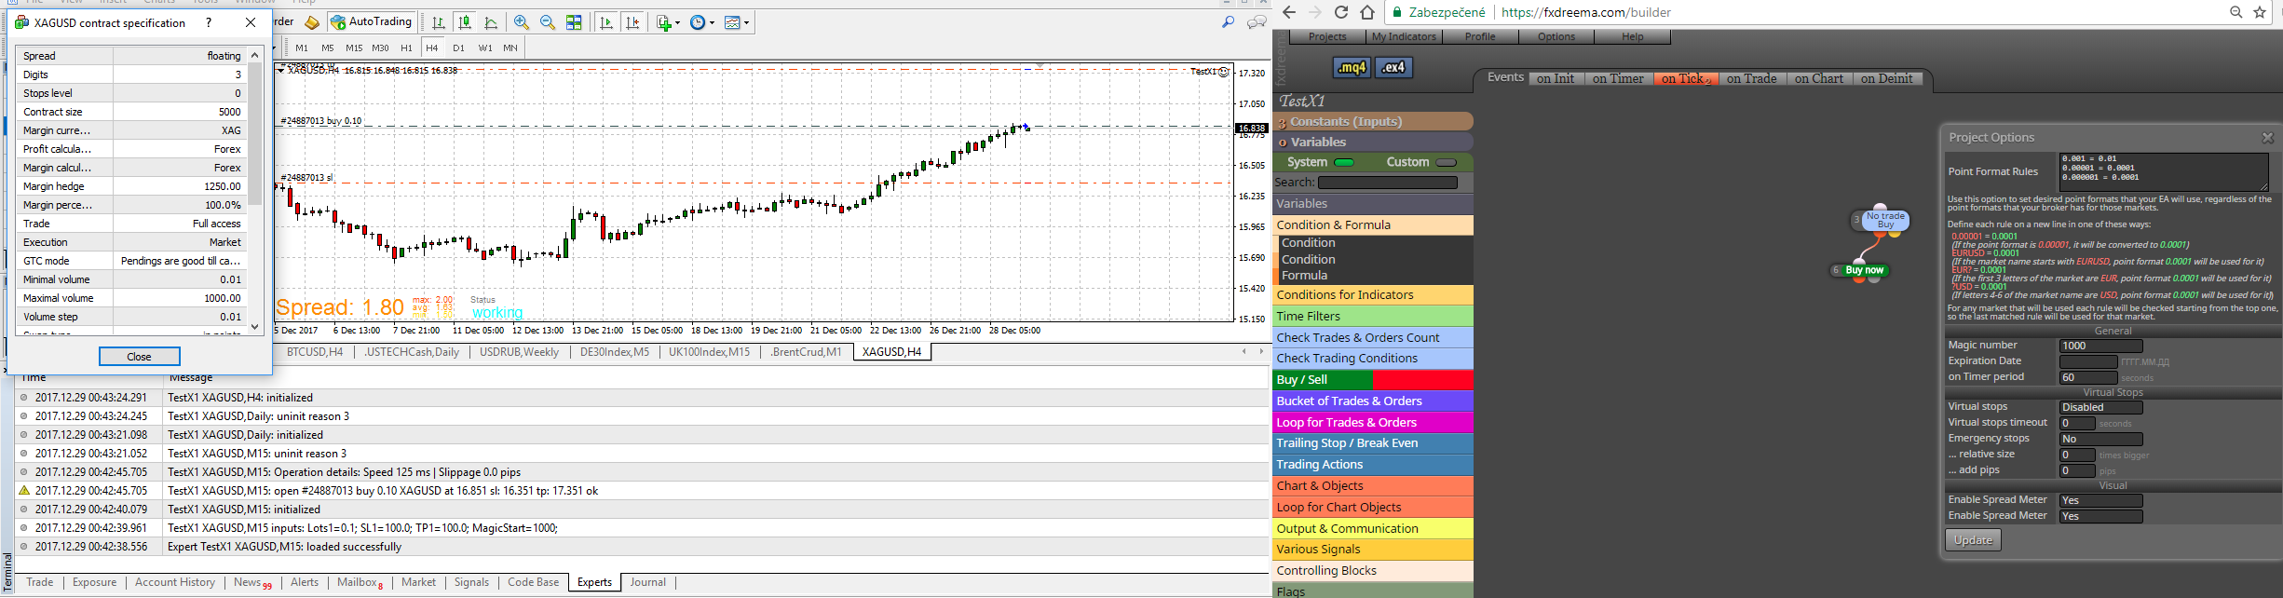Zoom in on the chart
2283x598 pixels.
pyautogui.click(x=522, y=22)
